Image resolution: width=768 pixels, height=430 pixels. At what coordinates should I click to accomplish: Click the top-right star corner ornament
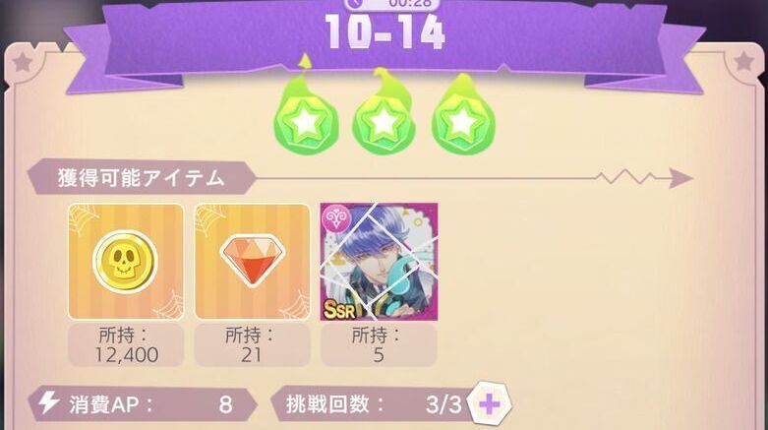pyautogui.click(x=744, y=62)
